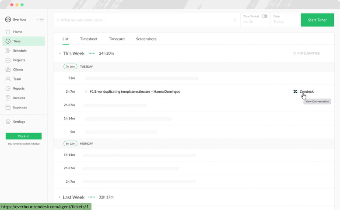Open the Screenshots tab

pos(146,39)
